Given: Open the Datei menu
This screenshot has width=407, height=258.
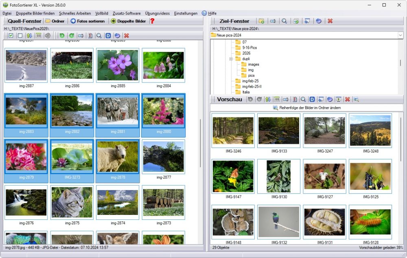Looking at the screenshot, I should coord(7,13).
